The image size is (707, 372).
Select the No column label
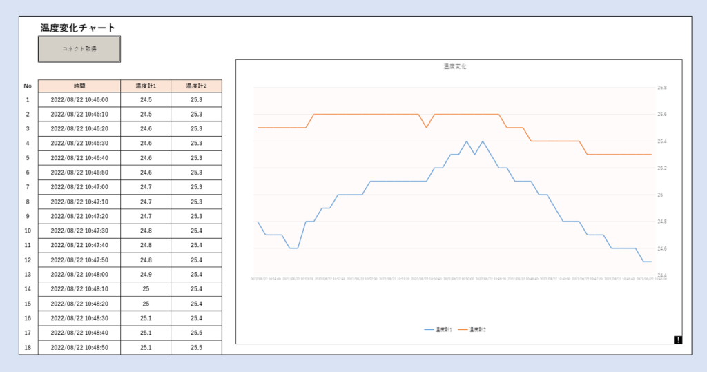(28, 86)
